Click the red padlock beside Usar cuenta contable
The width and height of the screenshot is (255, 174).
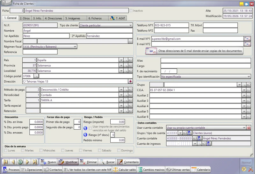(x=249, y=128)
